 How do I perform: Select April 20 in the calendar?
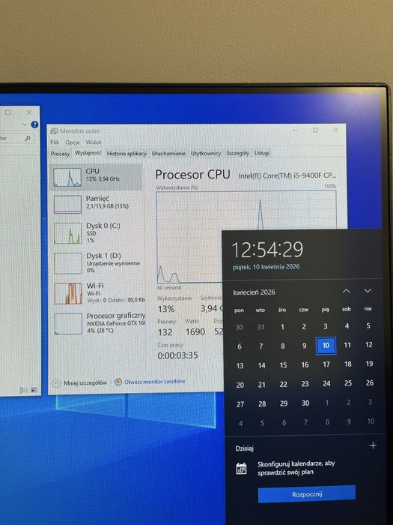240,385
